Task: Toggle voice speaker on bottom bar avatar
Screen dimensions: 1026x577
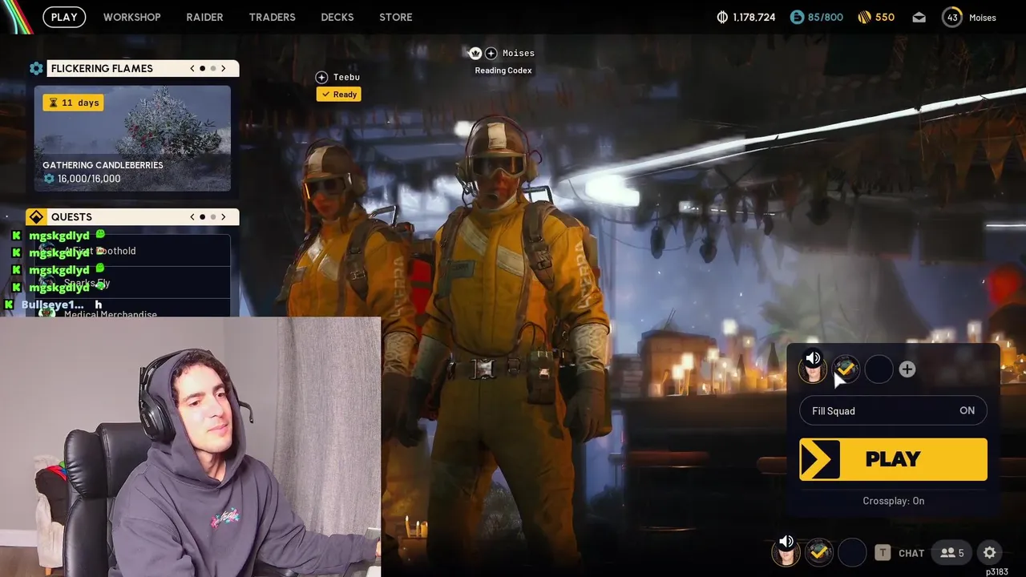Action: (786, 542)
